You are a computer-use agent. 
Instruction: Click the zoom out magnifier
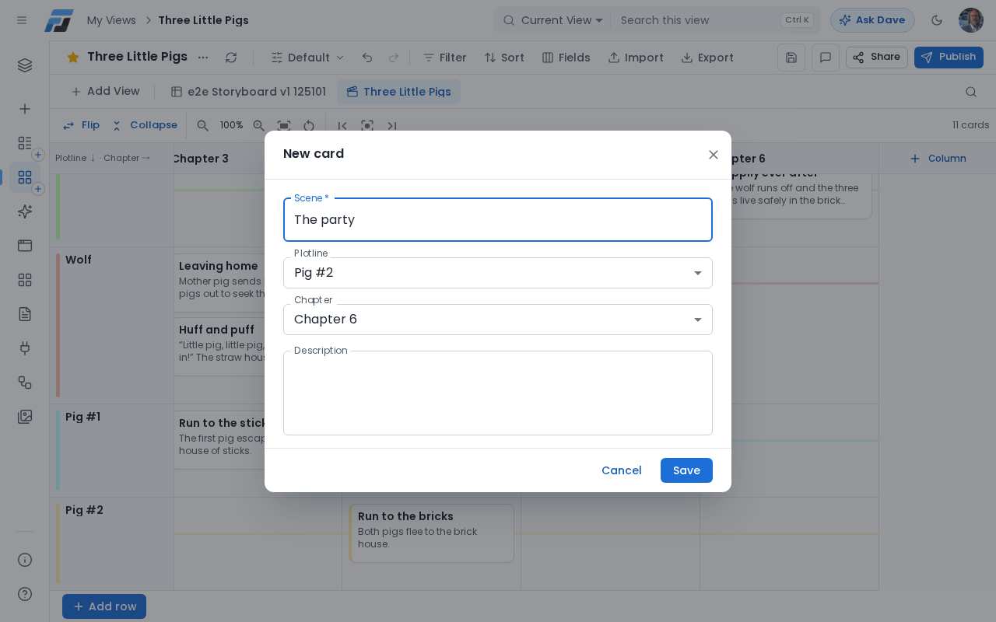(x=203, y=125)
